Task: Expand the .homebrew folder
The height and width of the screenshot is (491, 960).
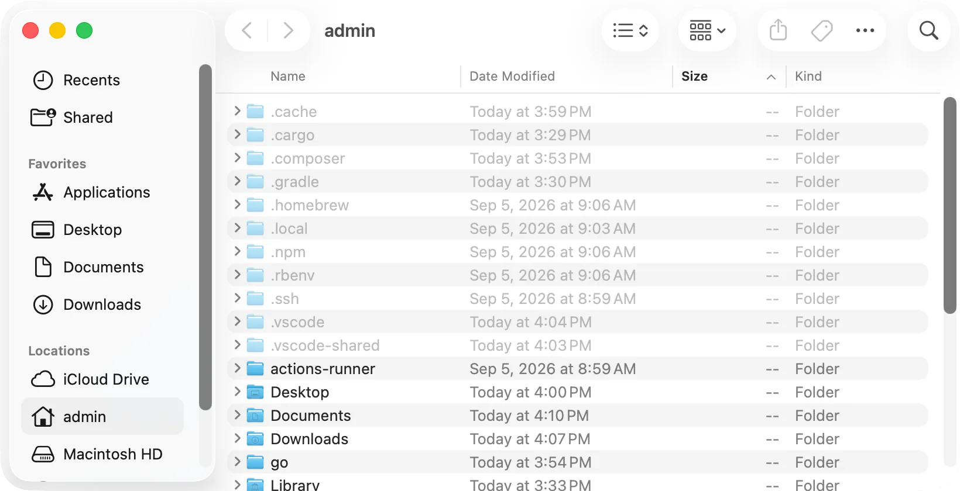Action: (237, 205)
